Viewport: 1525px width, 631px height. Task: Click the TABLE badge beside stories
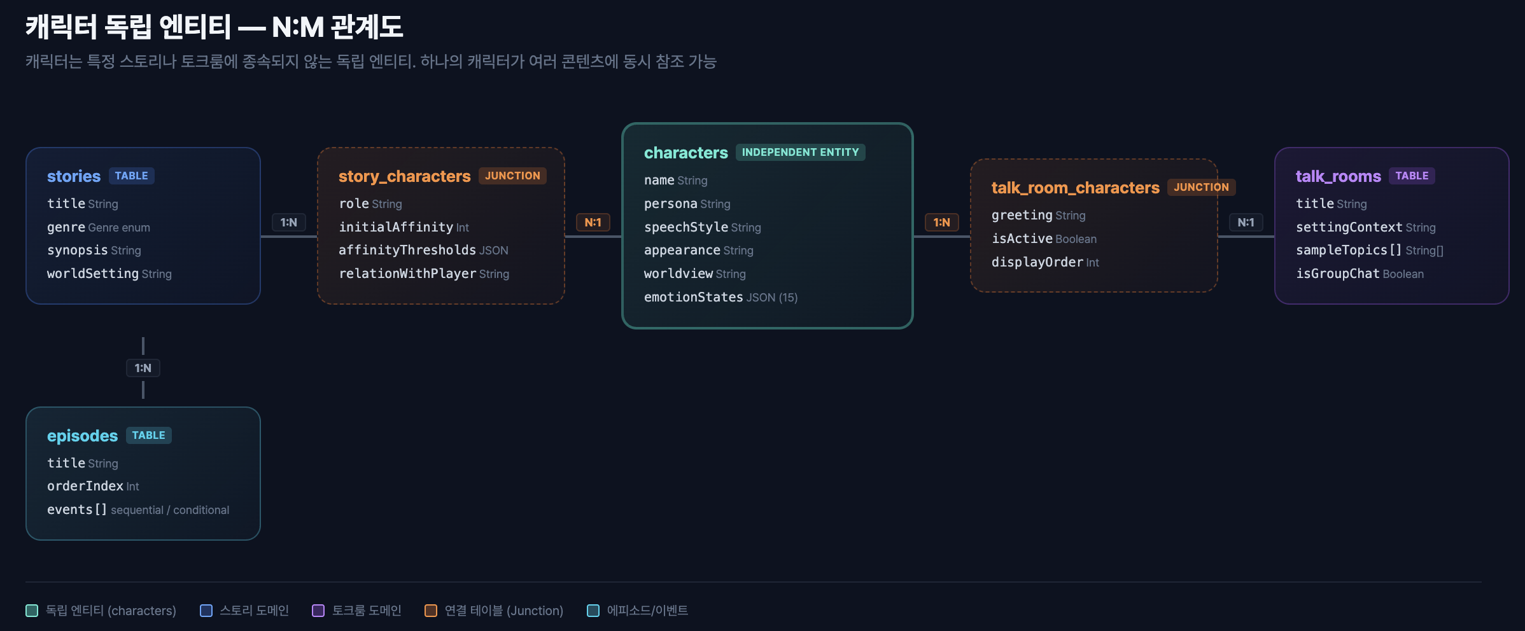tap(132, 176)
